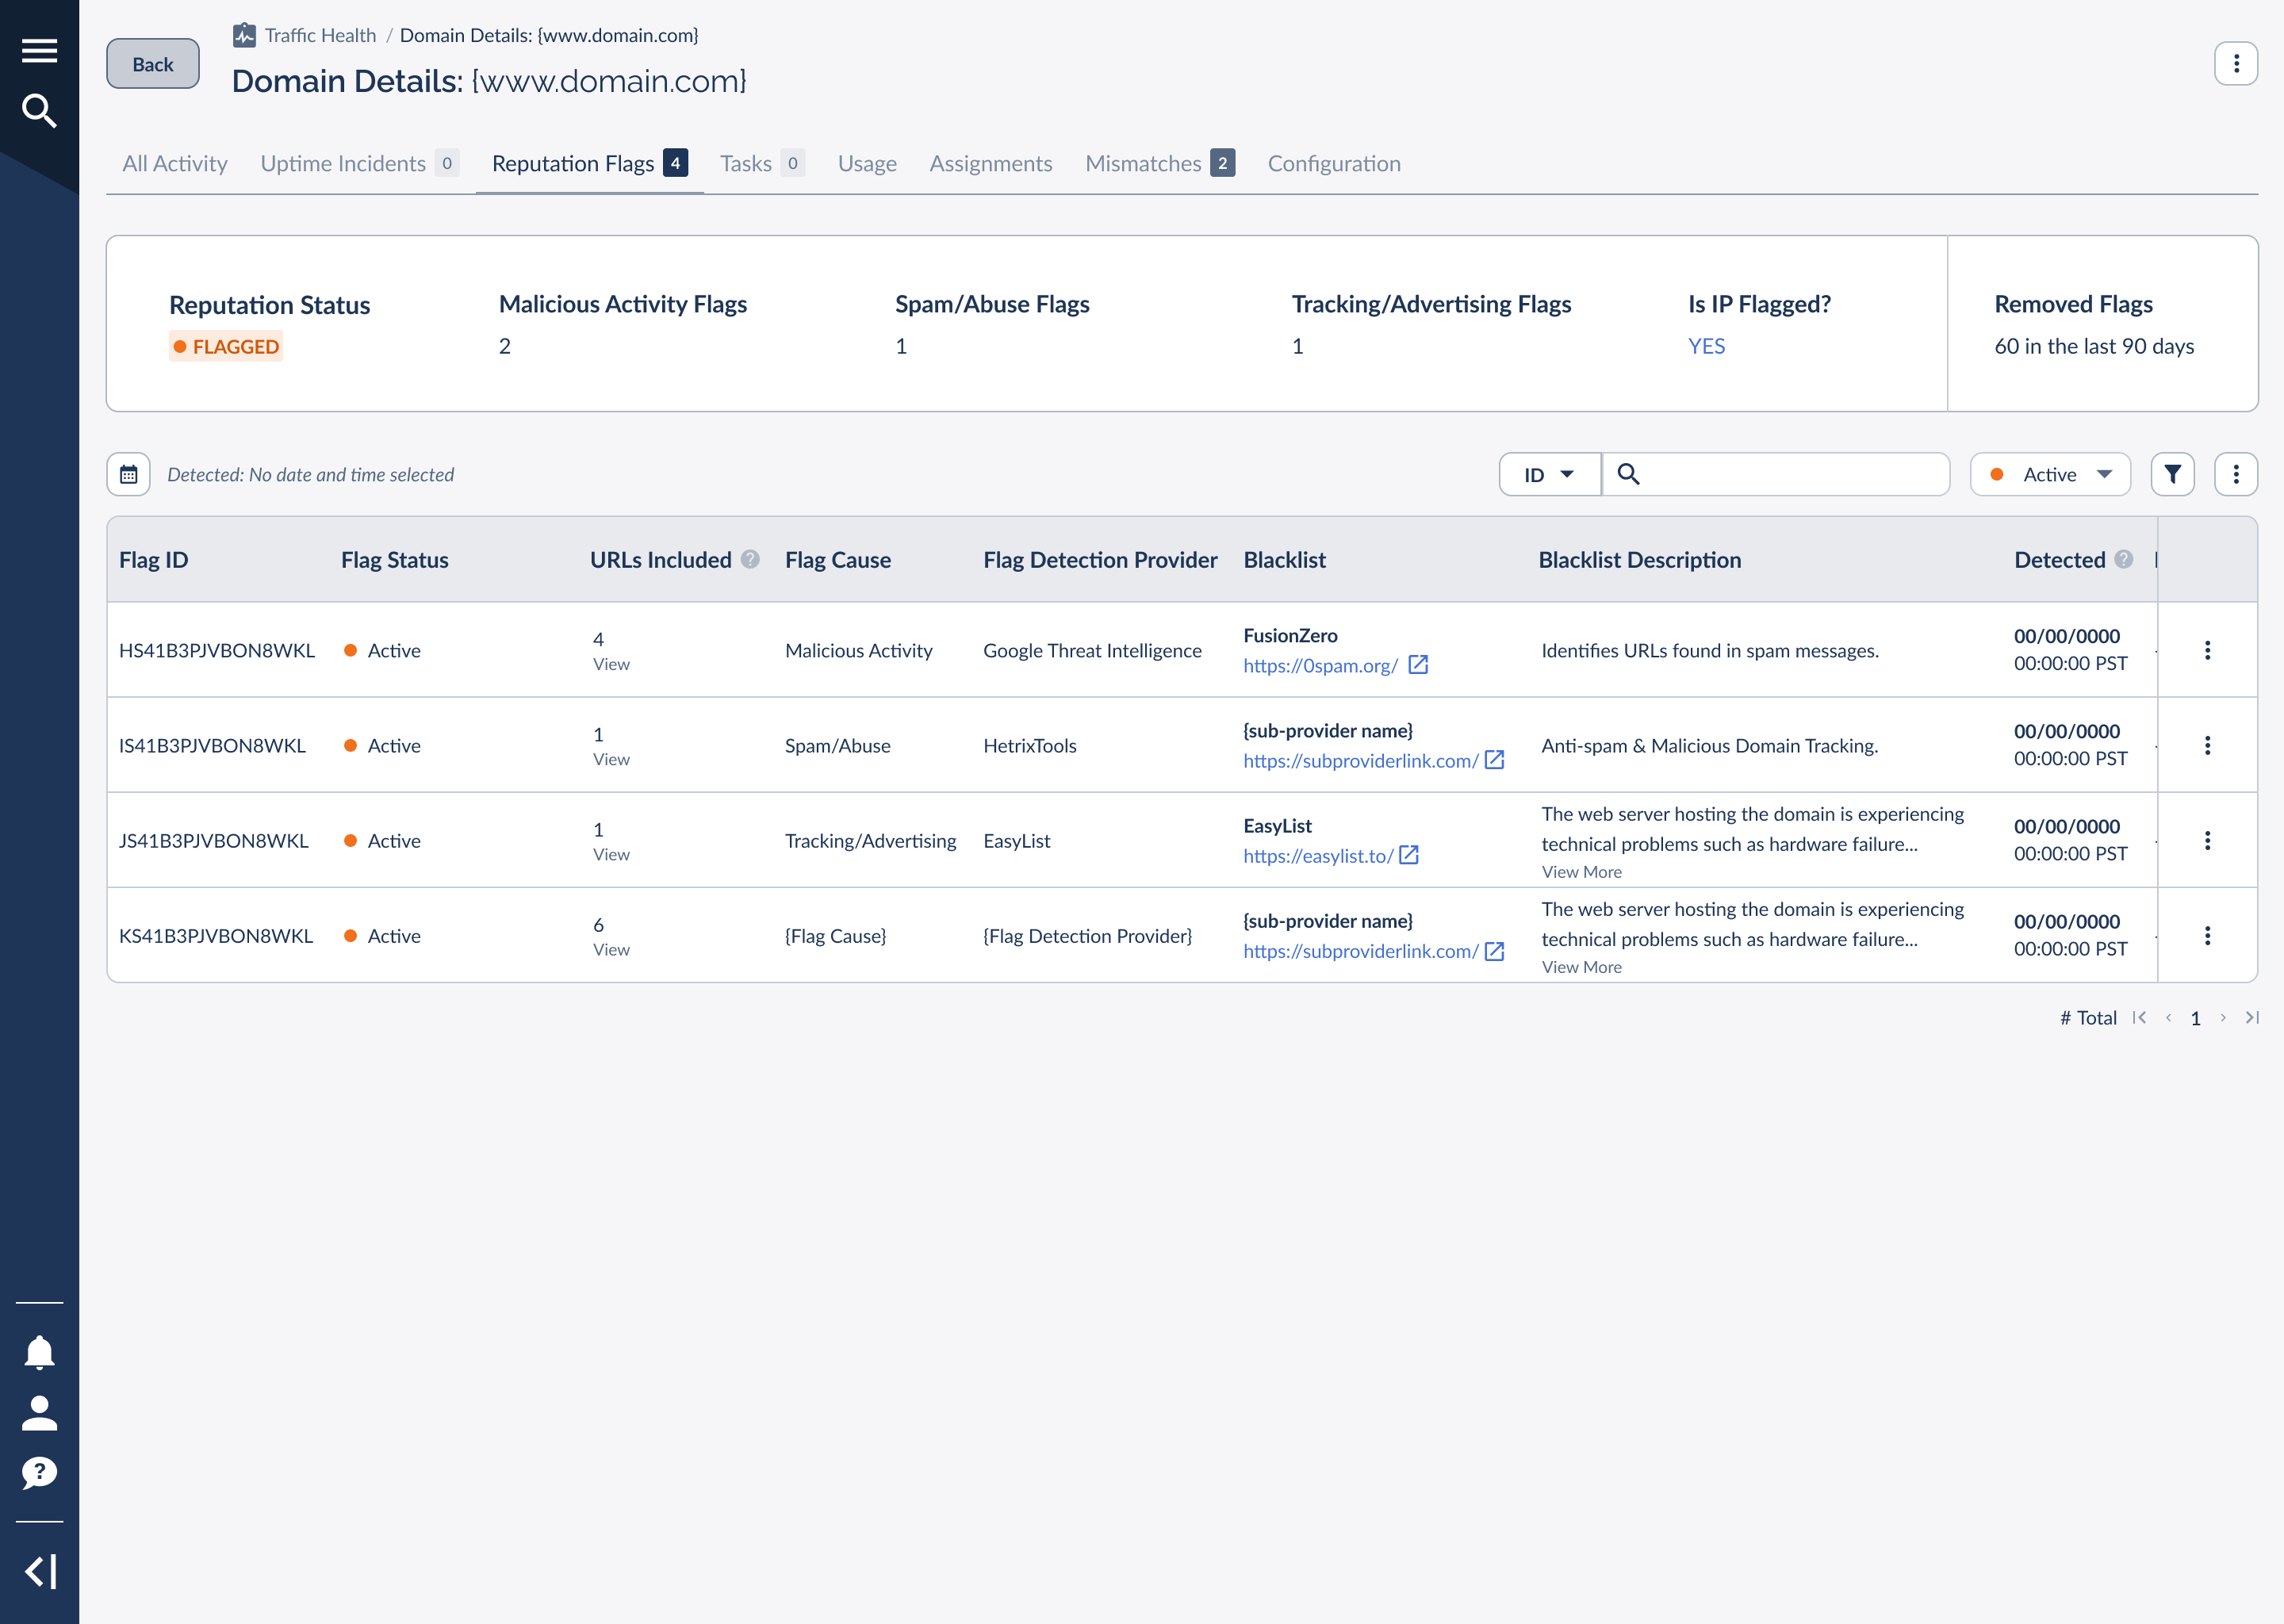The height and width of the screenshot is (1624, 2284).
Task: Click the sidebar search icon
Action: click(x=39, y=111)
